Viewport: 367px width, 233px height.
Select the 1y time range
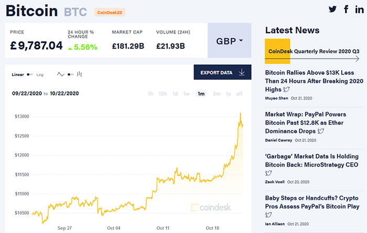228,94
